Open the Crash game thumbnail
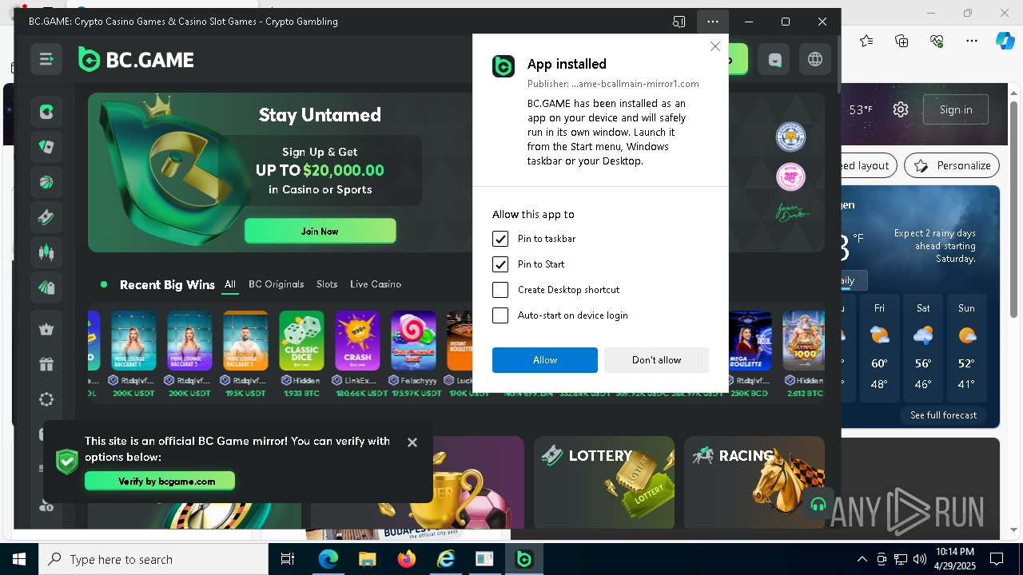The width and height of the screenshot is (1023, 575). coord(357,341)
